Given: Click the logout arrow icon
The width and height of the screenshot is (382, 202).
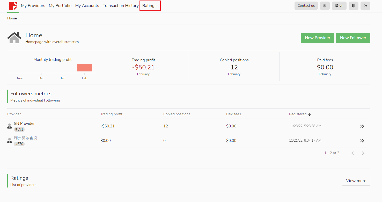Looking at the screenshot, I should pyautogui.click(x=365, y=6).
